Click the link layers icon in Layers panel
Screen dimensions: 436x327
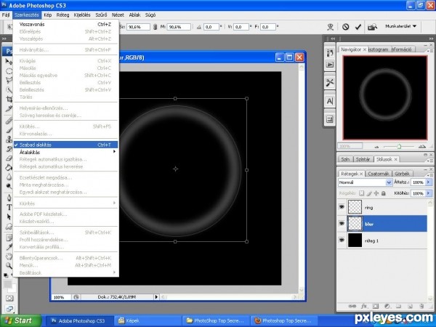coord(352,306)
